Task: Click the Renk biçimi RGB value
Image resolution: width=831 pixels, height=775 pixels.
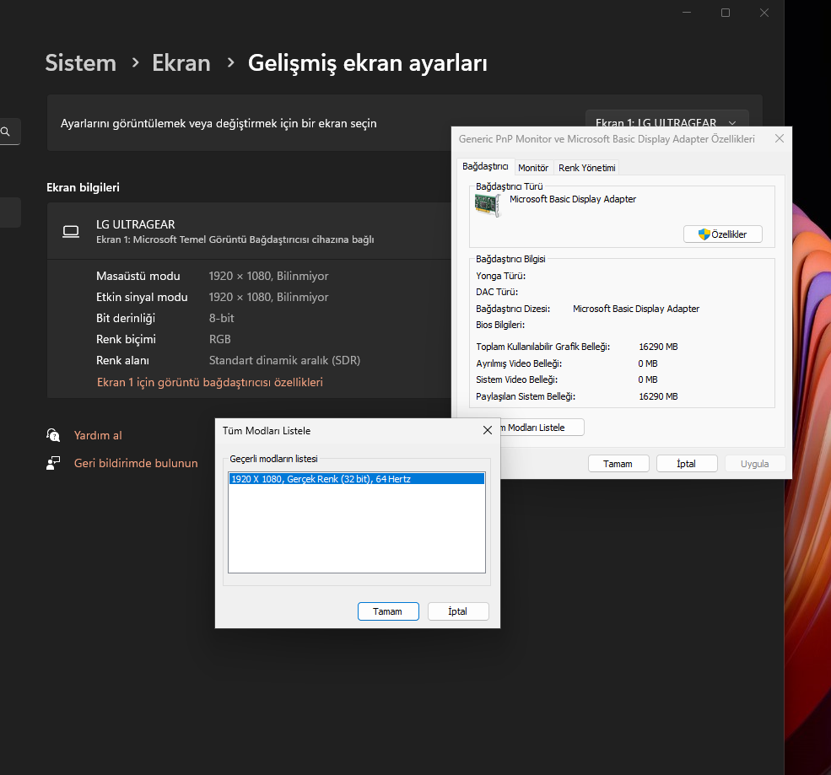Action: click(x=220, y=339)
